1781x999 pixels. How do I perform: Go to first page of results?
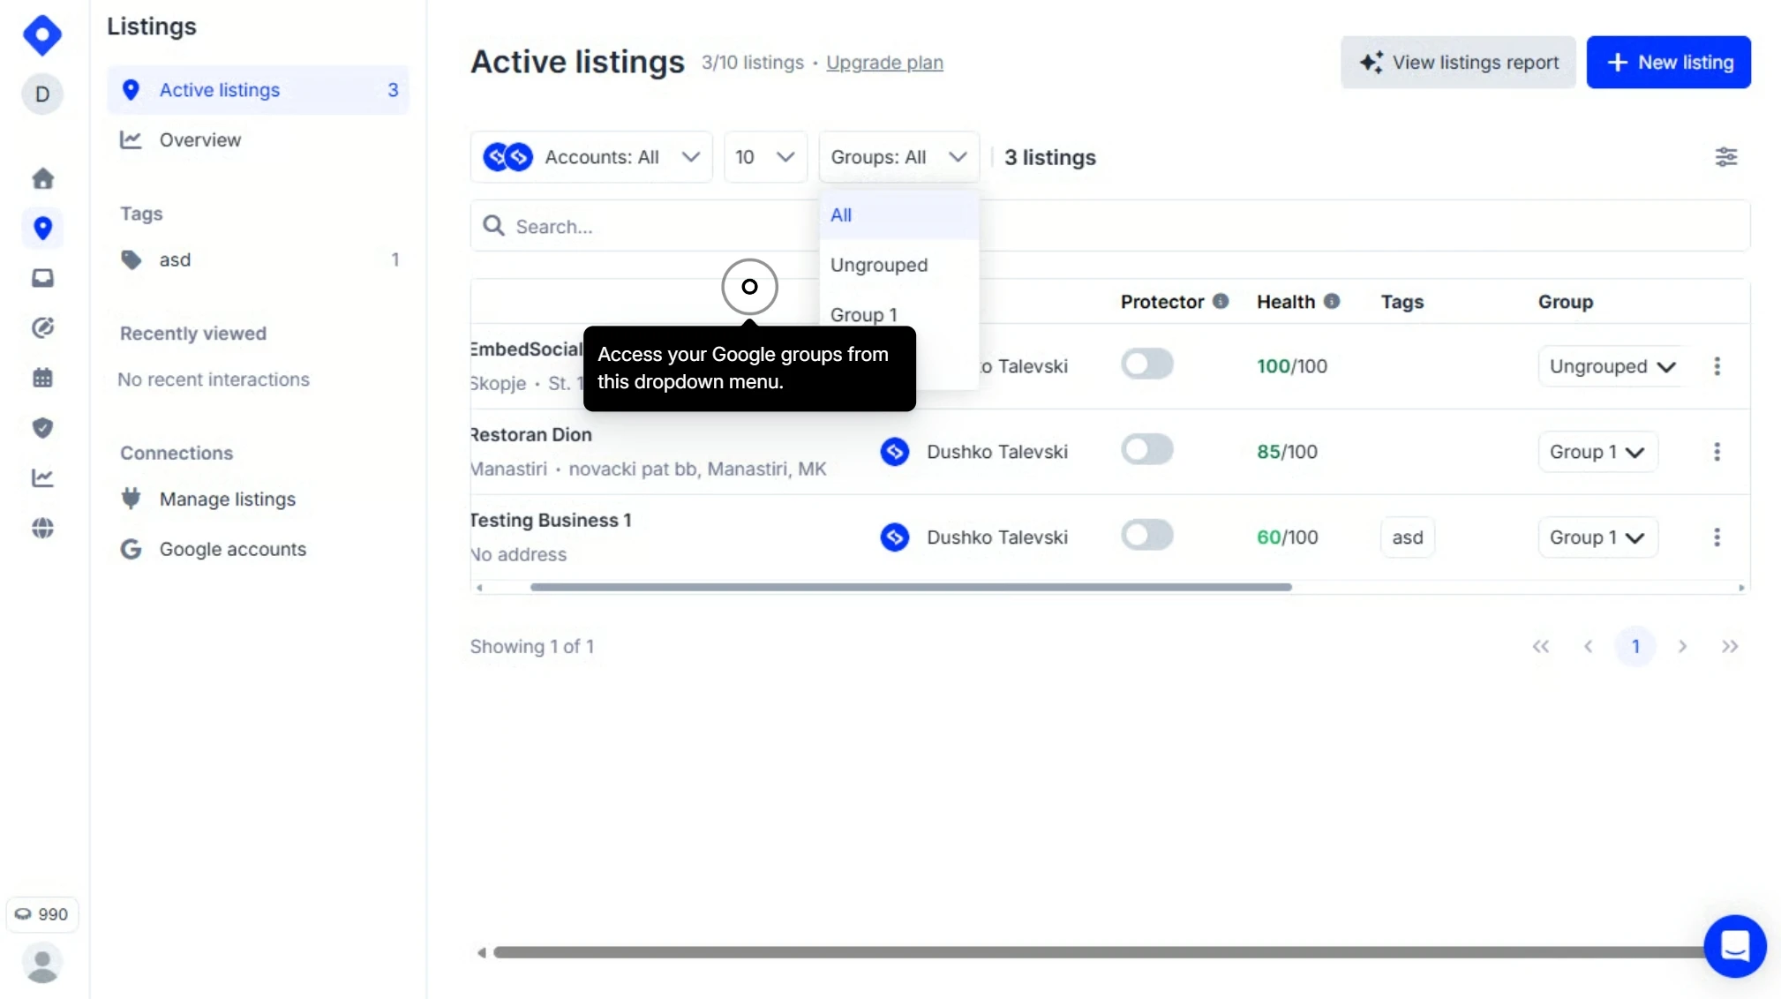1540,646
